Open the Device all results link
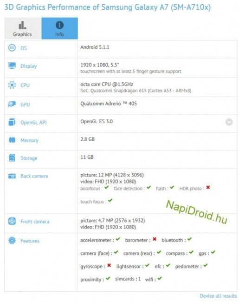 pyautogui.click(x=218, y=296)
